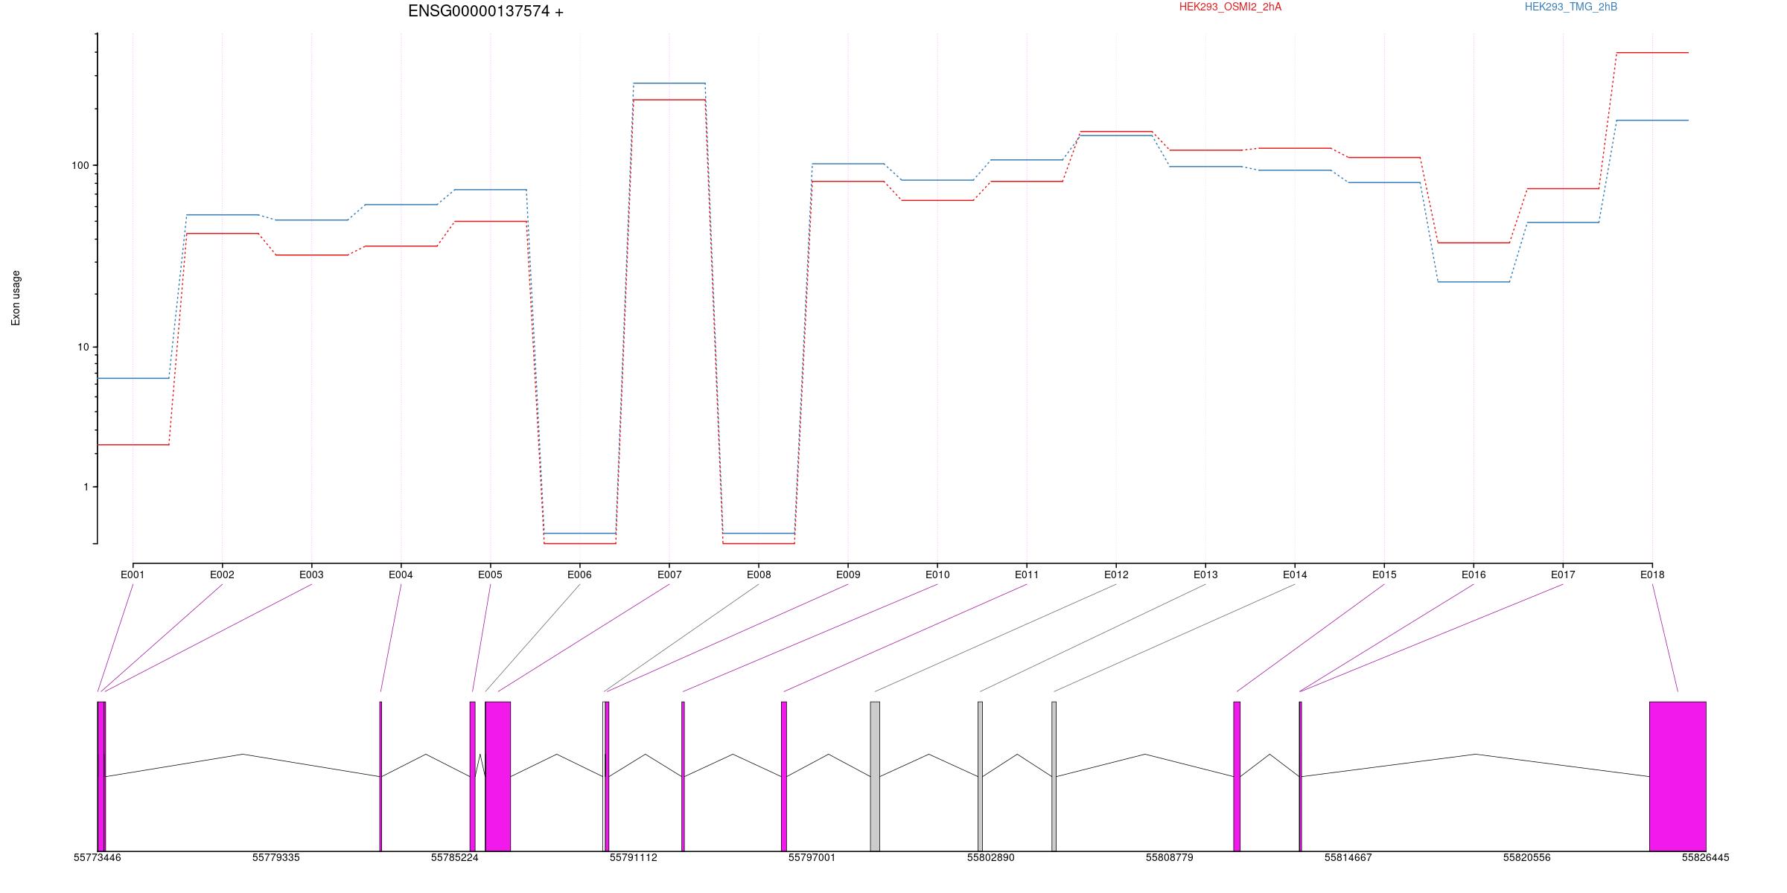Click exon label E015
Viewport: 1787px width, 893px height.
(x=1384, y=574)
